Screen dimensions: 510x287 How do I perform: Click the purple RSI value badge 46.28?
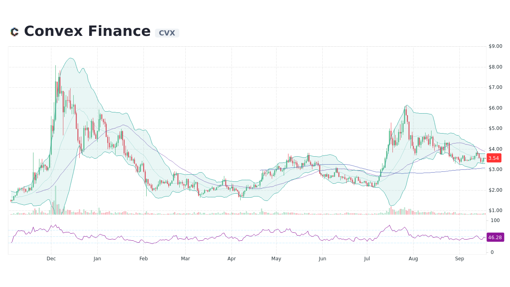point(495,238)
